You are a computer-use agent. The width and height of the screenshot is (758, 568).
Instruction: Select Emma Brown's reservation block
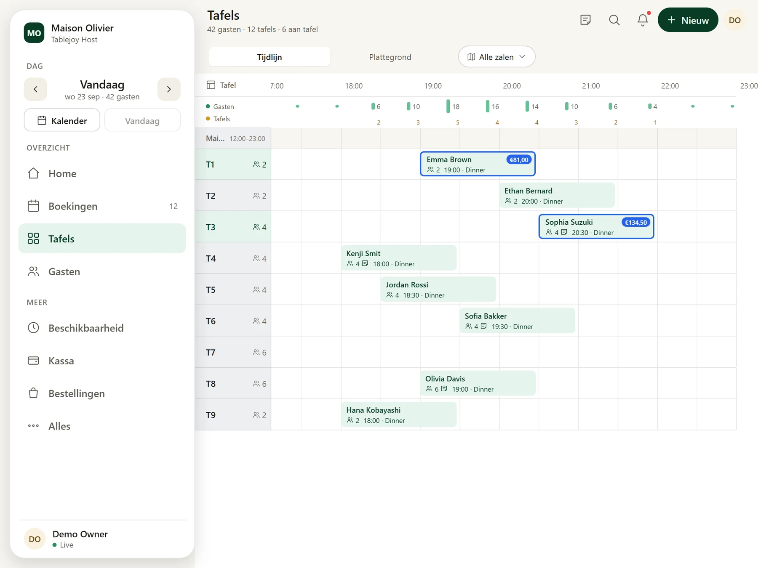tap(478, 164)
